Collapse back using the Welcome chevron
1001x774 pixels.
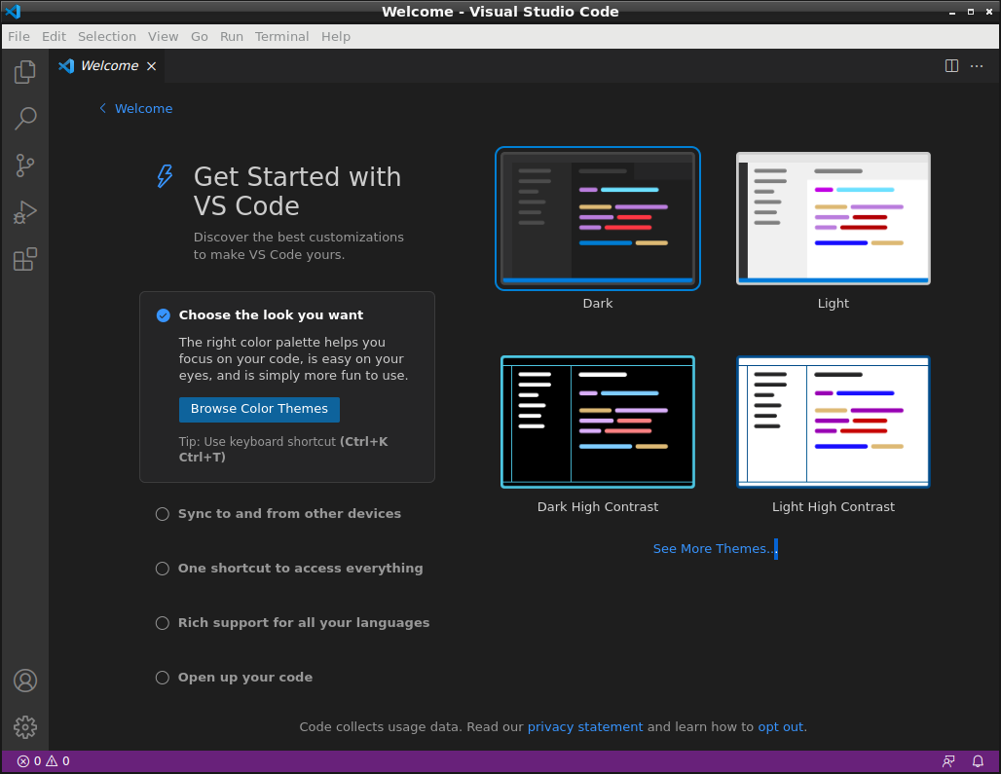[x=102, y=108]
